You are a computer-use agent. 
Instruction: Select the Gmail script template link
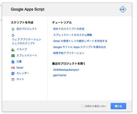tap(20, 68)
